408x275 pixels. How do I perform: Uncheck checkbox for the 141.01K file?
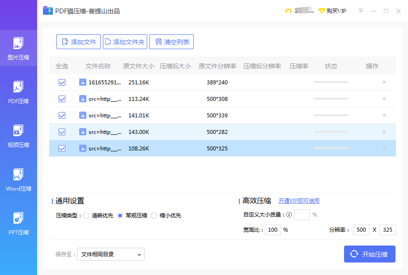[62, 115]
